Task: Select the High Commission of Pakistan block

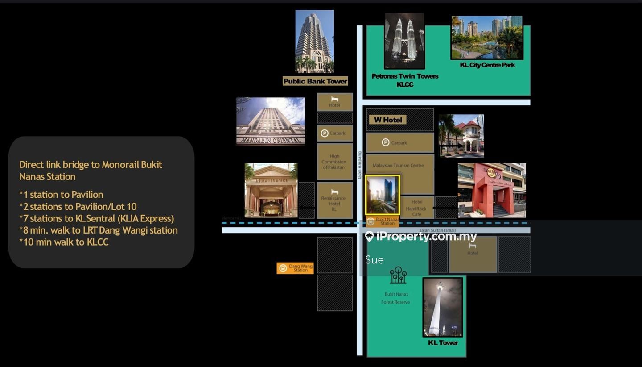Action: pyautogui.click(x=334, y=162)
